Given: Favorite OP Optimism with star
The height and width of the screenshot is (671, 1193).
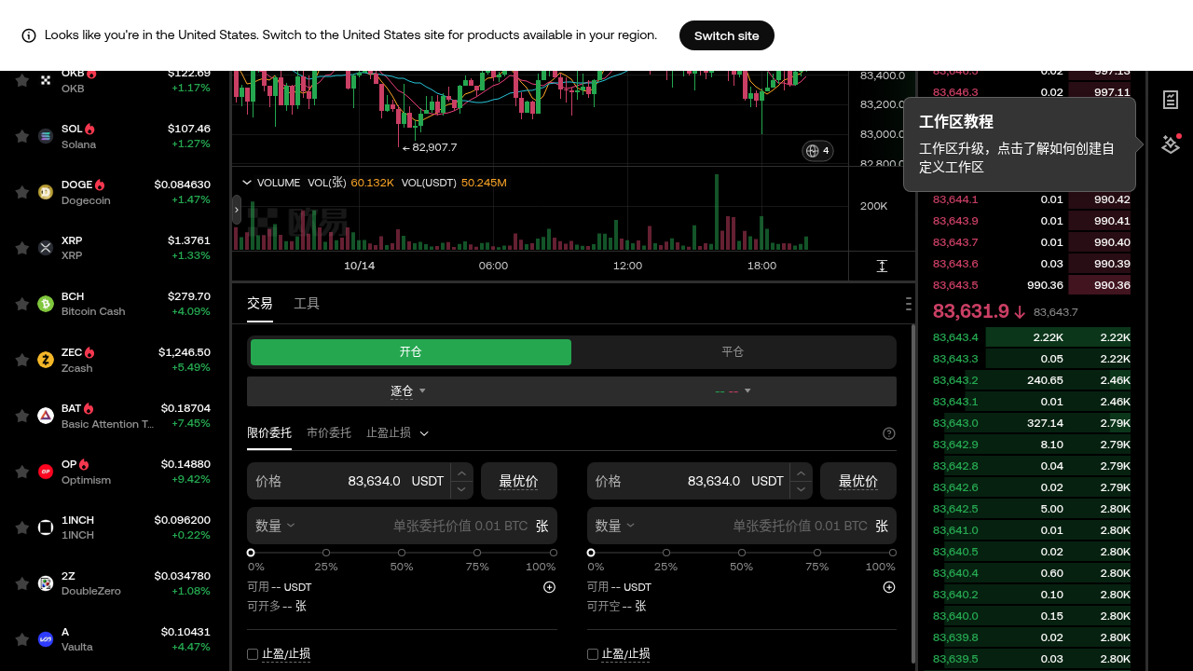Looking at the screenshot, I should pos(21,472).
